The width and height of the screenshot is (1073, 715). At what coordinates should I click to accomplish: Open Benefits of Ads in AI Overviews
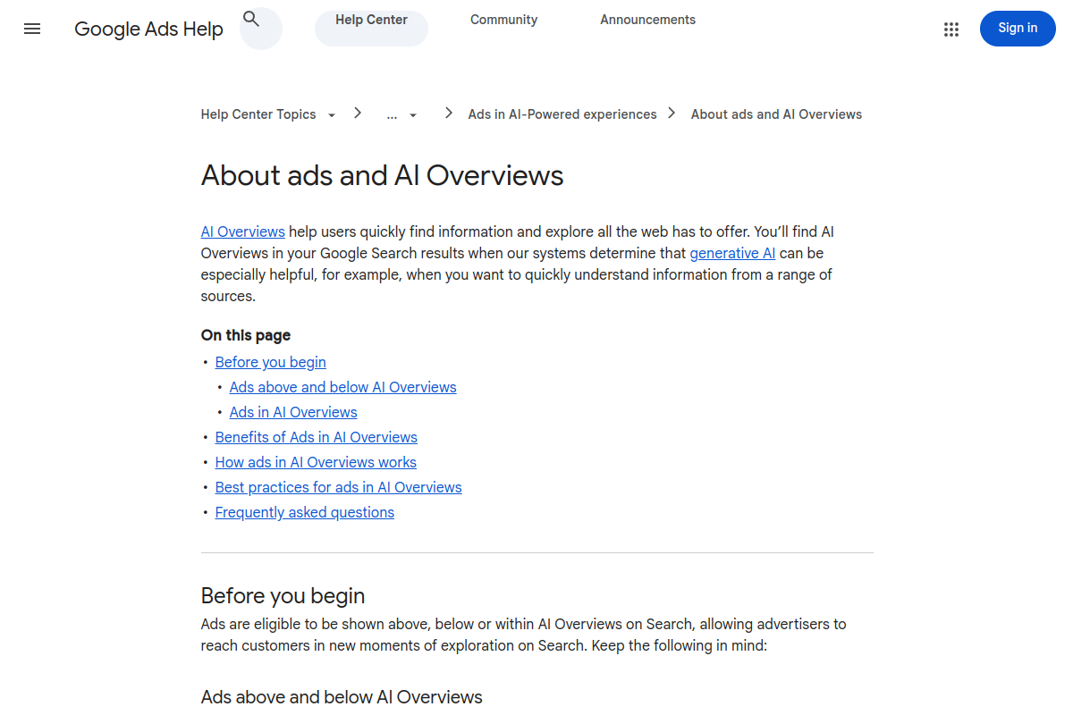pos(316,437)
